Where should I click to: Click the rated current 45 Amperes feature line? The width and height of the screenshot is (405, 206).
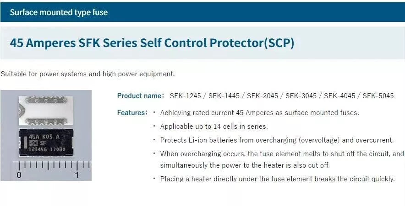[x=260, y=113]
